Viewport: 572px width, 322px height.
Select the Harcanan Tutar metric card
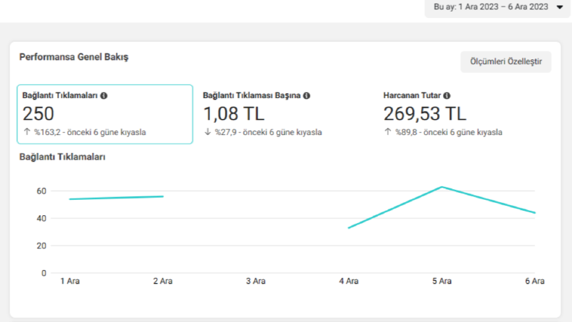tap(466, 114)
